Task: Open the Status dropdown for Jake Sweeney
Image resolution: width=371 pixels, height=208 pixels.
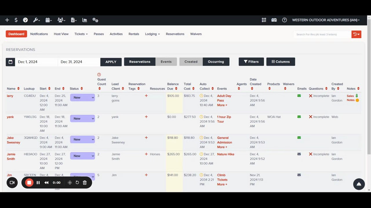Action: click(x=82, y=139)
